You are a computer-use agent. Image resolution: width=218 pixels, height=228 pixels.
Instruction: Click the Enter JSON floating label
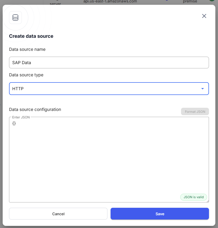click(21, 117)
